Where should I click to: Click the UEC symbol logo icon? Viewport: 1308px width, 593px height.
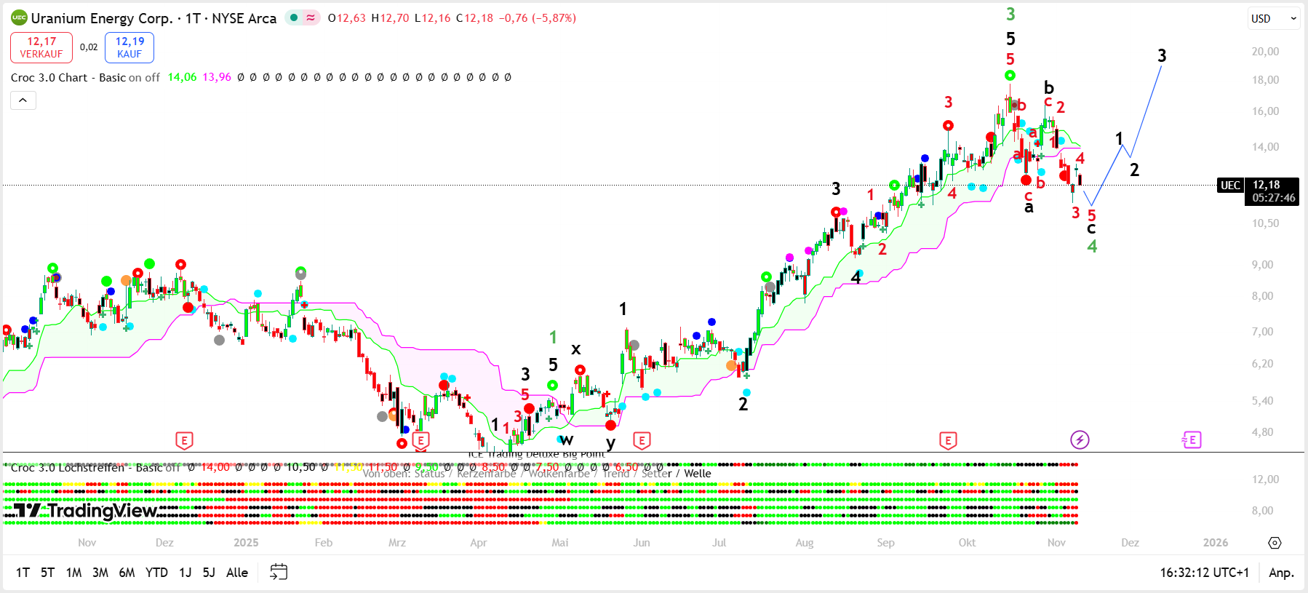tap(19, 18)
